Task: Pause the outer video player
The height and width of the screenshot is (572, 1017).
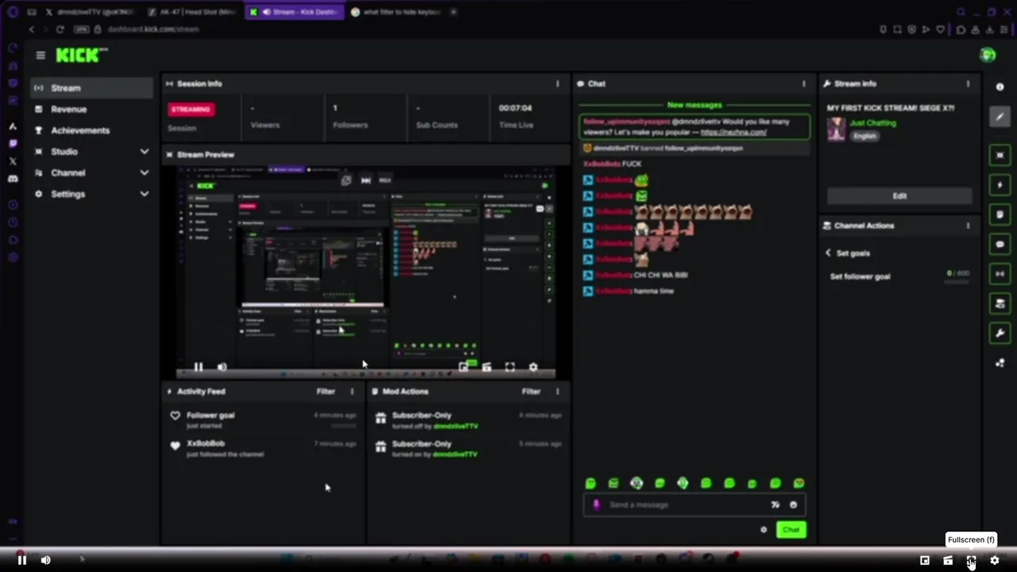Action: click(22, 560)
